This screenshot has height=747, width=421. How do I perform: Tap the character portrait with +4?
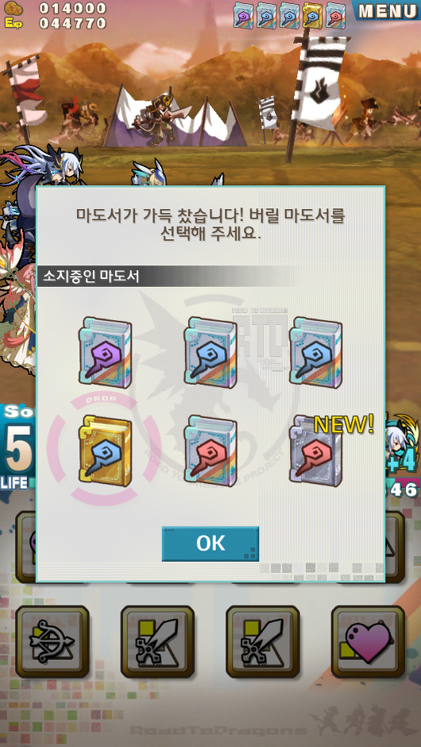coord(401,443)
